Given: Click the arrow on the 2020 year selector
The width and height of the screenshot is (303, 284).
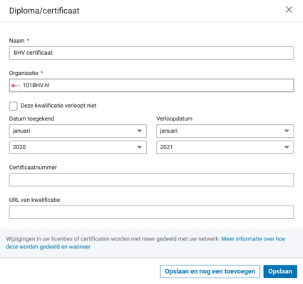Looking at the screenshot, I should point(140,147).
